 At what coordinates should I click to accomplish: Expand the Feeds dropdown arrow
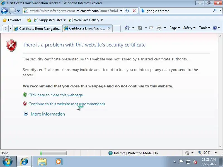click(x=146, y=28)
